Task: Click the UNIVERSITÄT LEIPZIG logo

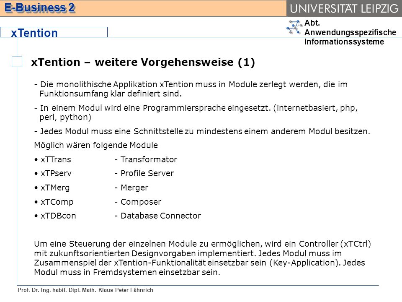Action: [344, 8]
